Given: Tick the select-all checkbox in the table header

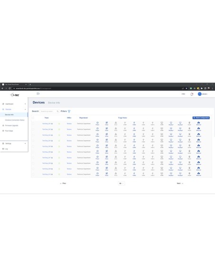Looking at the screenshot, I should click(x=33, y=118).
